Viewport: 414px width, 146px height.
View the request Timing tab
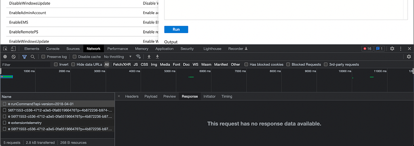click(227, 96)
